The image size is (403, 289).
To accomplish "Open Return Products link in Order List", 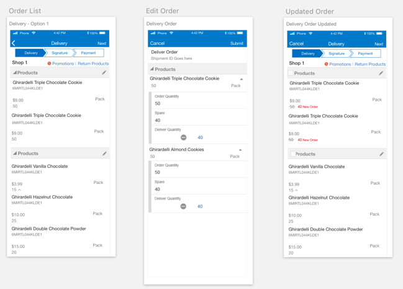I will 93,63.
